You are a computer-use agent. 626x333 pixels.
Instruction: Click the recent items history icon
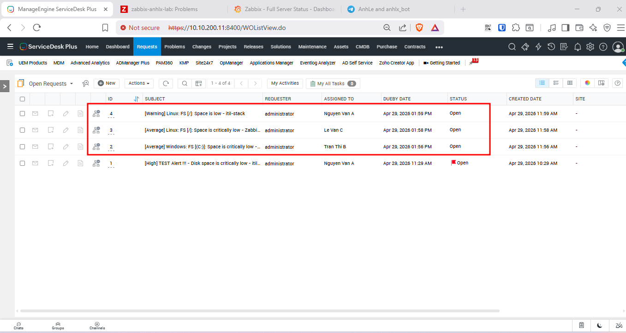[x=551, y=47]
